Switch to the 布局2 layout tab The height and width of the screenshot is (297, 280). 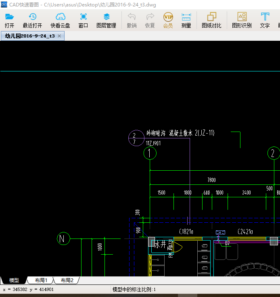67,280
